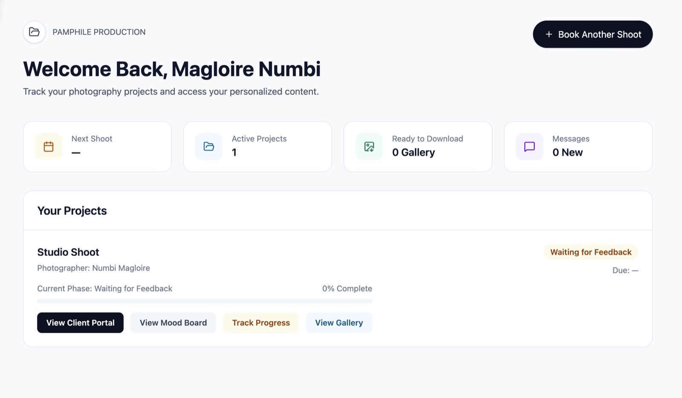This screenshot has height=398, width=682.
Task: Click the Studio Shoot project title
Action: point(68,252)
